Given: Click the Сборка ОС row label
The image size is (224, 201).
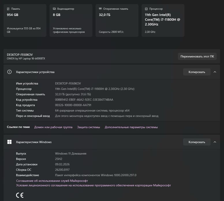Looking at the screenshot, I should [24, 170].
